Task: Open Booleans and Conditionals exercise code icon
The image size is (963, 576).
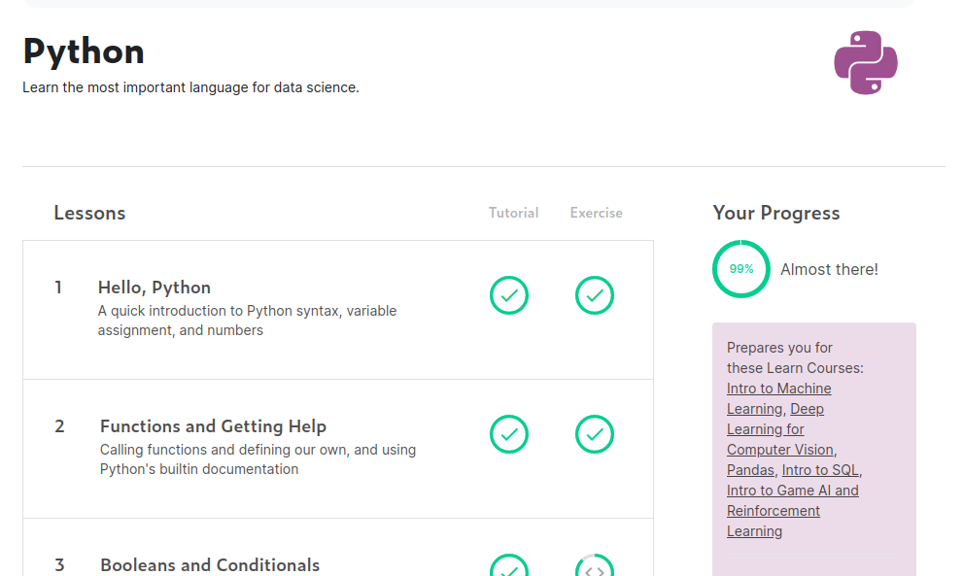Action: click(594, 565)
